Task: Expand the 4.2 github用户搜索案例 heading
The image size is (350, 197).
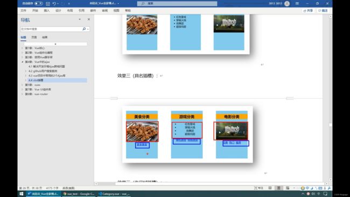Action: click(x=26, y=71)
